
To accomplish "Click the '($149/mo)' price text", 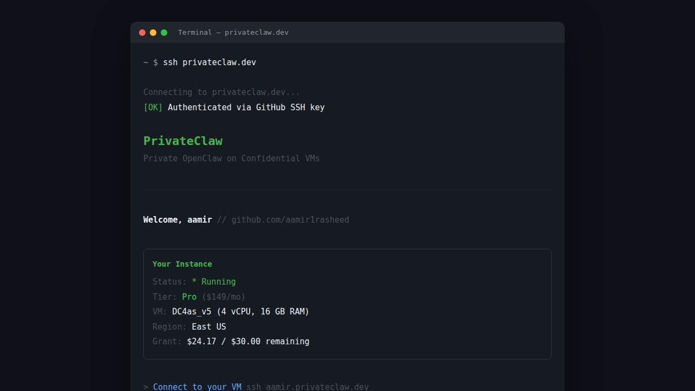I will 224,297.
